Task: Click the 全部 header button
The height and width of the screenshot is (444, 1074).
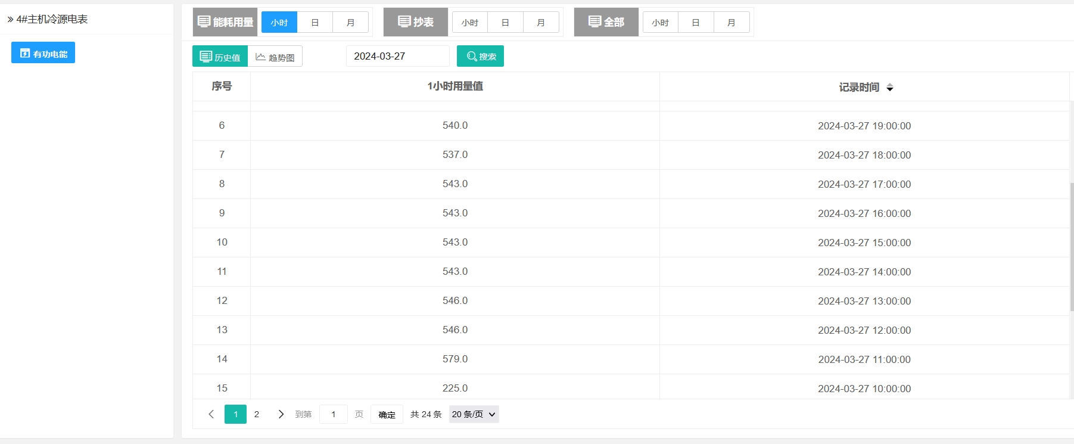Action: 606,22
